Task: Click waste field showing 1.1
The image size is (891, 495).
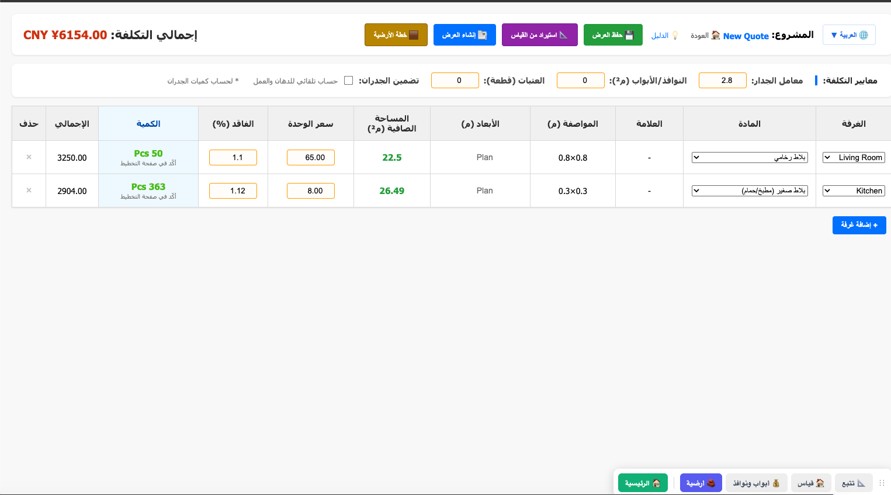Action: pyautogui.click(x=233, y=158)
